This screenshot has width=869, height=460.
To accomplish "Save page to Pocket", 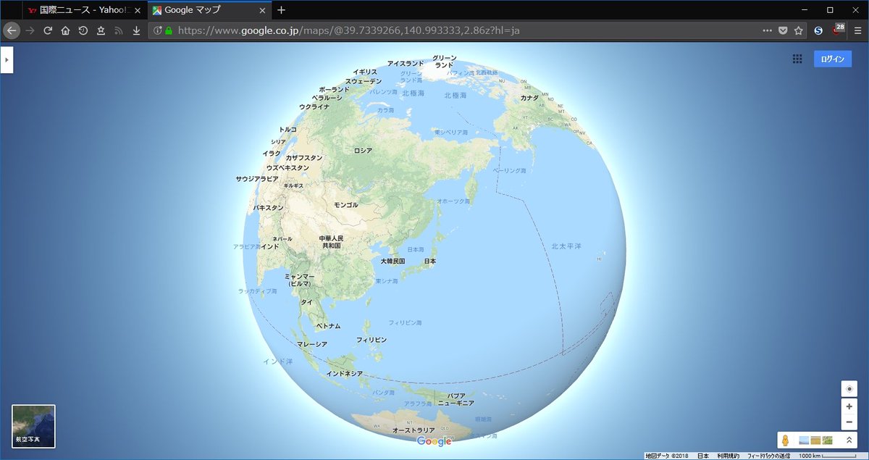I will [783, 30].
